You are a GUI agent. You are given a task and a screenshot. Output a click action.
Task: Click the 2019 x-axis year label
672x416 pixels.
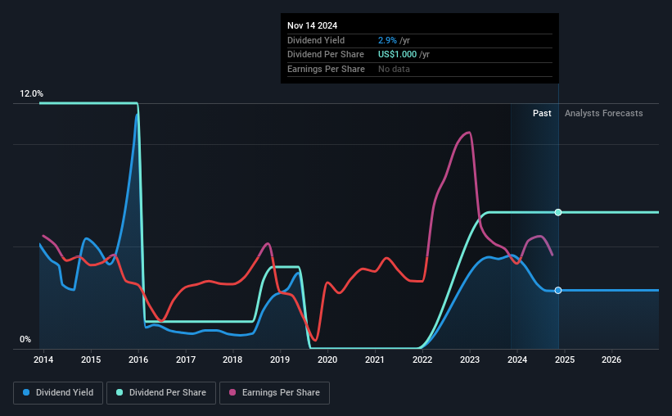[280, 359]
